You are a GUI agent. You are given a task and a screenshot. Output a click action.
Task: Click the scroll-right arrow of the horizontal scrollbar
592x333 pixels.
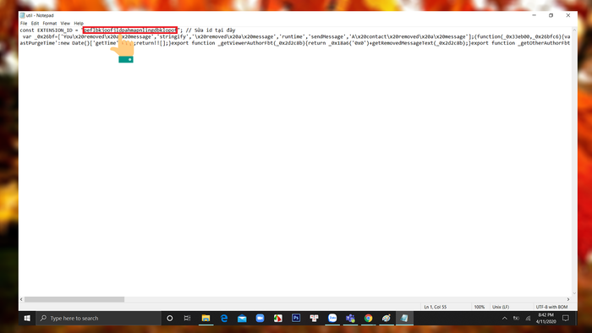tap(568, 299)
